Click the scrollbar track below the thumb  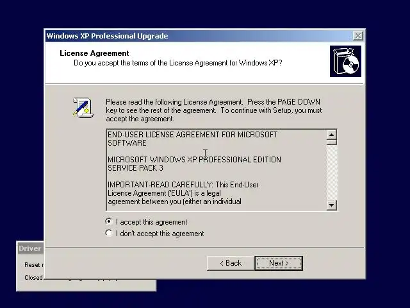tap(332, 173)
